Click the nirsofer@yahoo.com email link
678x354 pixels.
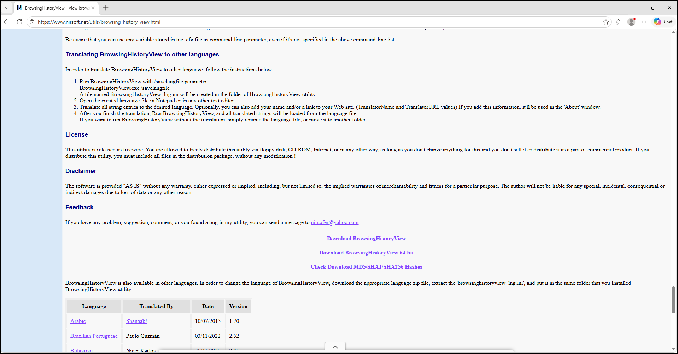tap(334, 222)
